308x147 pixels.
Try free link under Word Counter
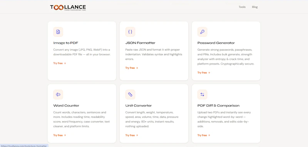pyautogui.click(x=60, y=135)
